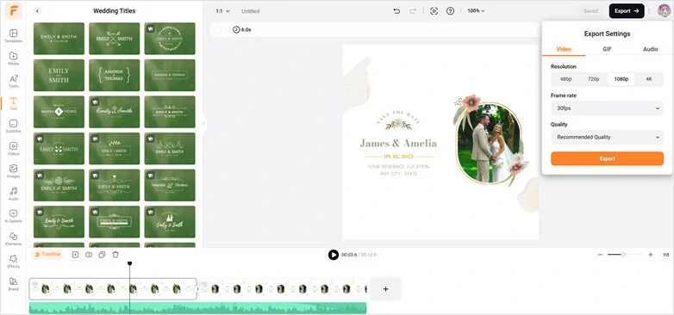This screenshot has width=674, height=315.
Task: Open the AI Speech sidebar panel
Action: (13, 216)
